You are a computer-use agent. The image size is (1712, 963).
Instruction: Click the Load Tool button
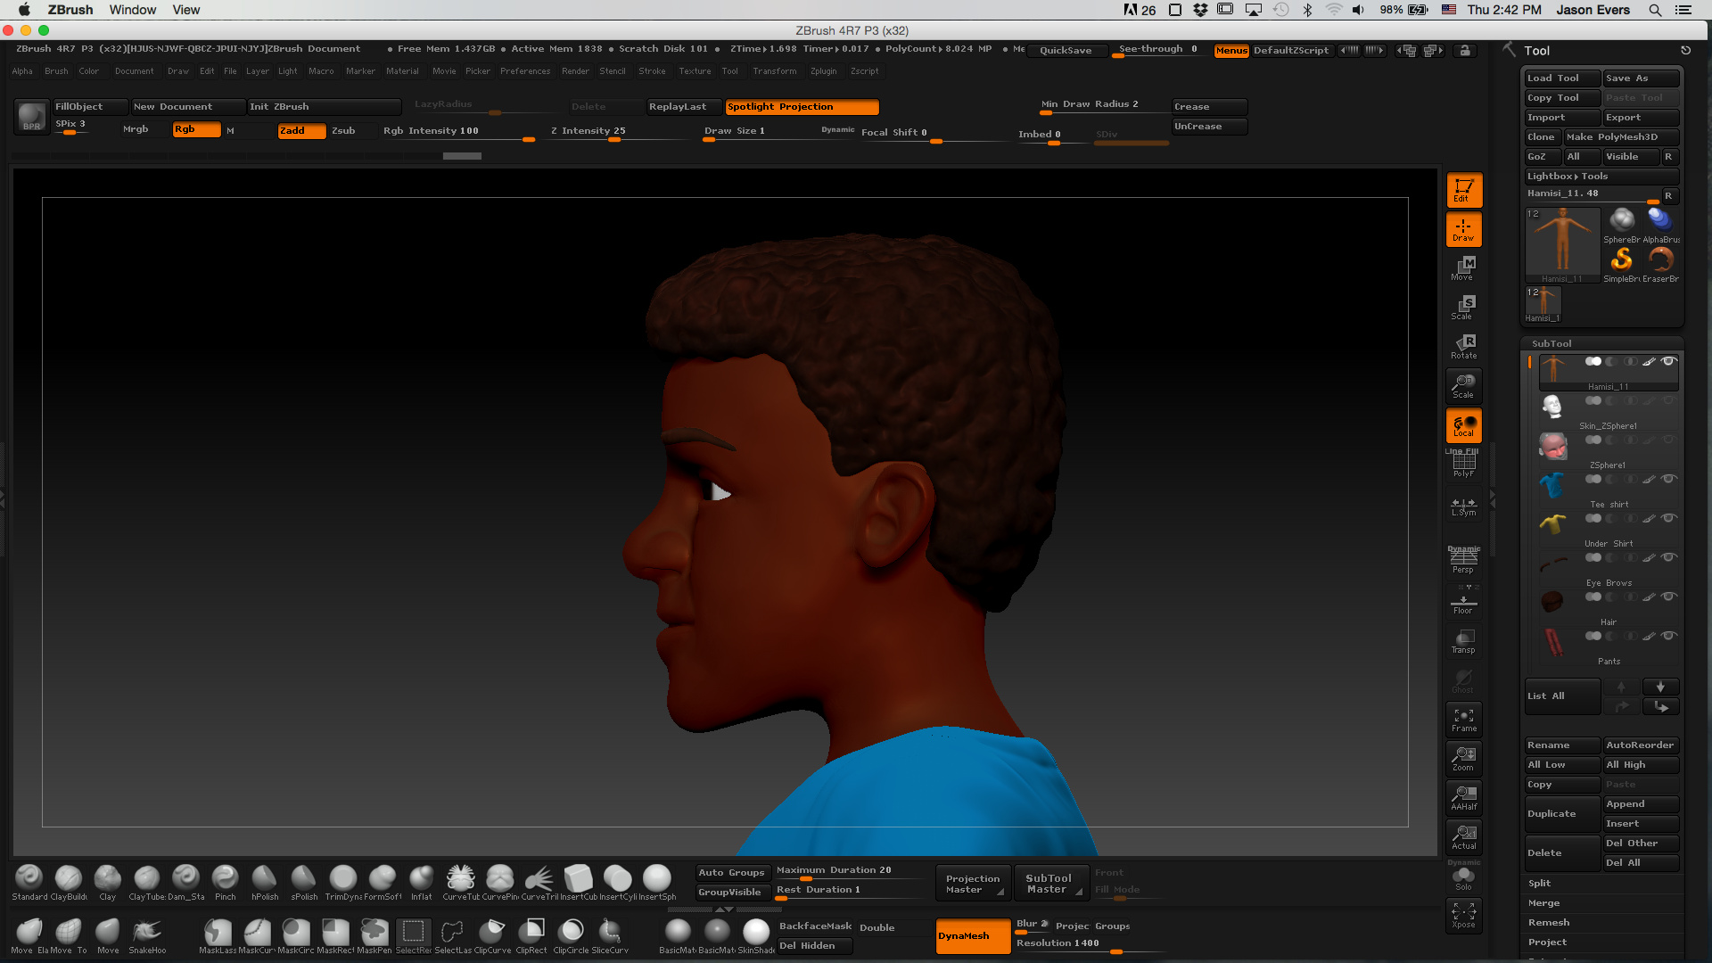[1562, 78]
